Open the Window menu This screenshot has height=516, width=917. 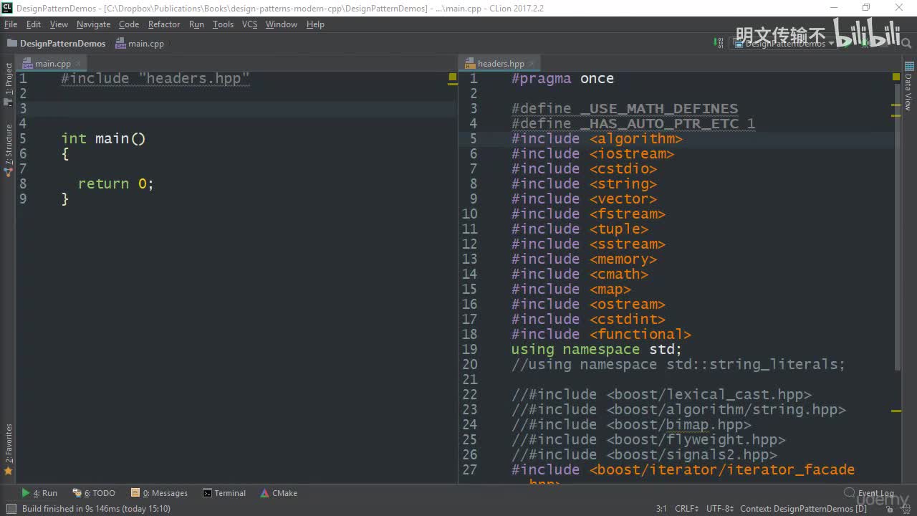tap(282, 24)
